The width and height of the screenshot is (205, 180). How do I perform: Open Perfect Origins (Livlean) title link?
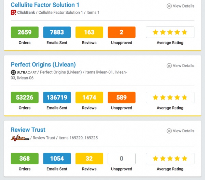pos(43,64)
